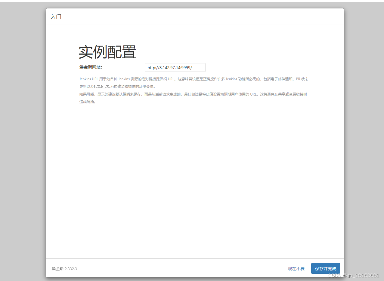This screenshot has height=281, width=384.
Task: Click the 现在不要 link
Action: 296,269
